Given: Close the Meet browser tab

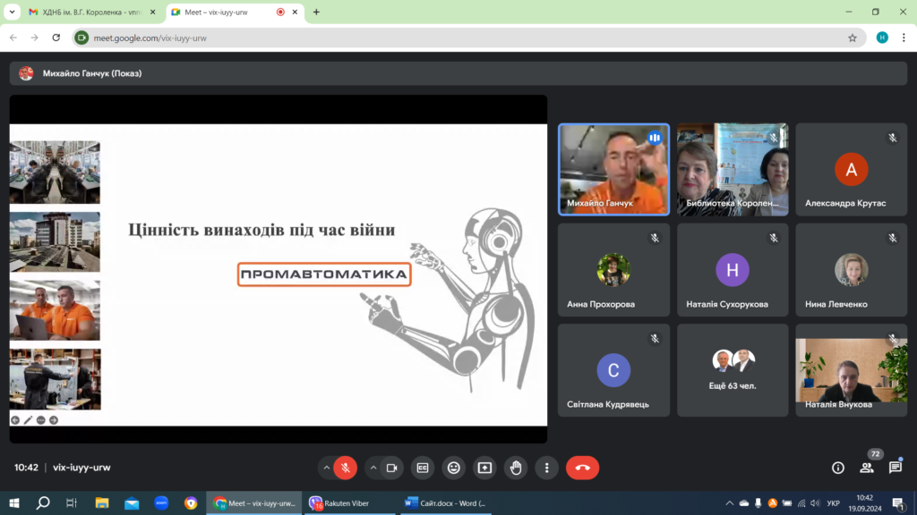Looking at the screenshot, I should pyautogui.click(x=295, y=12).
